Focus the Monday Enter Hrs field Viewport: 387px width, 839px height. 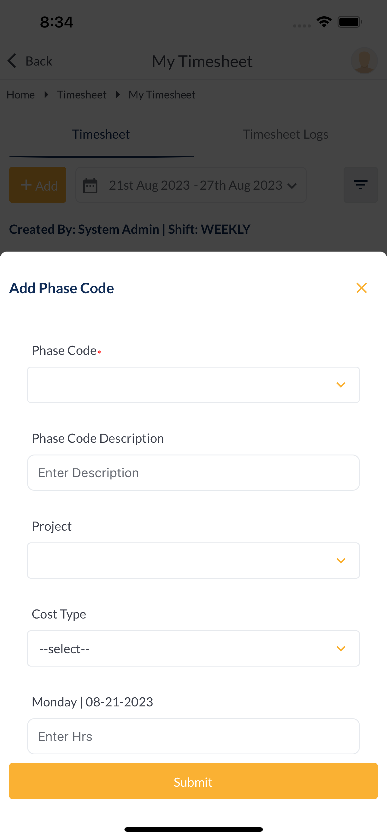tap(193, 736)
